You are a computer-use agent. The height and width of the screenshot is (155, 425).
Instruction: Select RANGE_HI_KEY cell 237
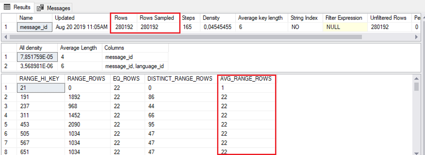click(41, 106)
